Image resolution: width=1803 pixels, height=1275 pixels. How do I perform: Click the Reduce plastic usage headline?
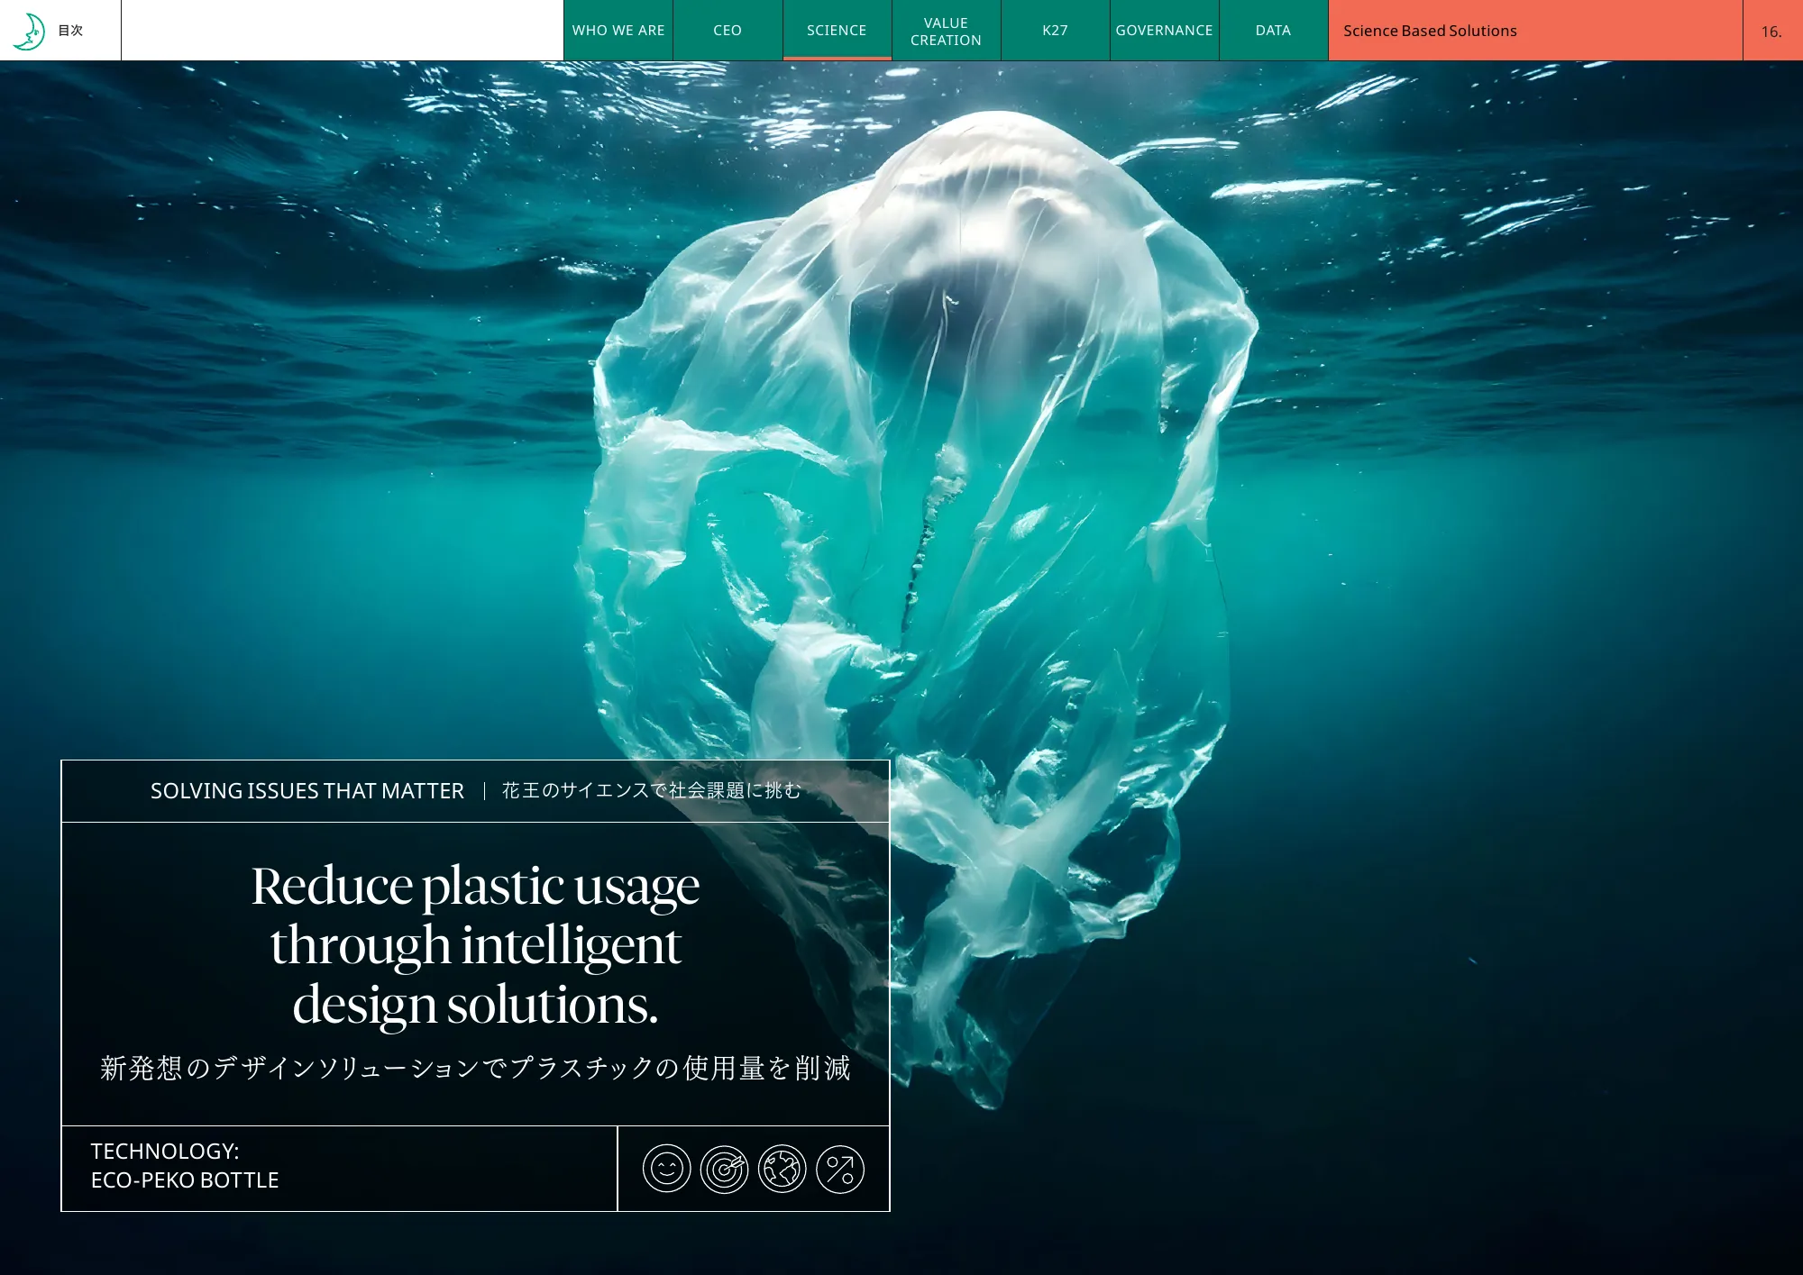[x=475, y=944]
